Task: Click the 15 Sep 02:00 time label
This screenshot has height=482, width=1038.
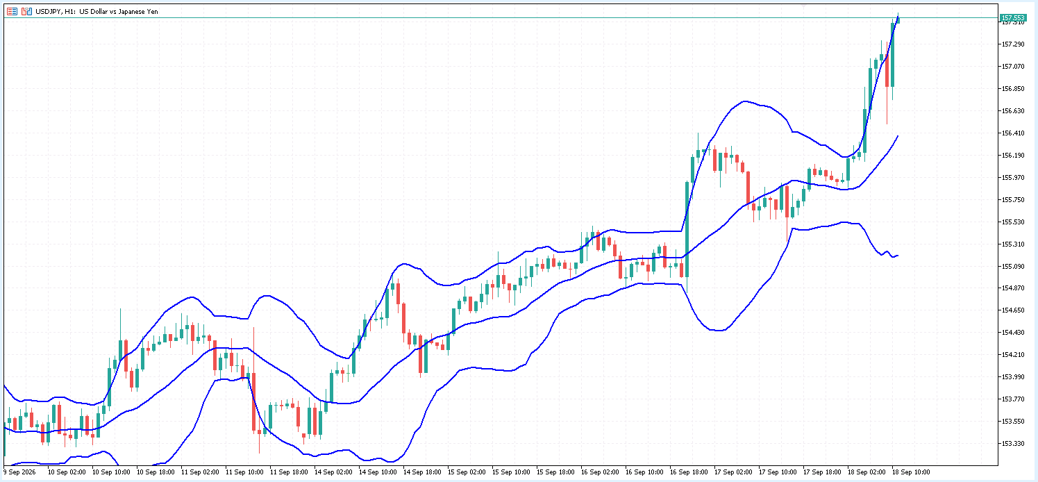Action: [x=466, y=472]
